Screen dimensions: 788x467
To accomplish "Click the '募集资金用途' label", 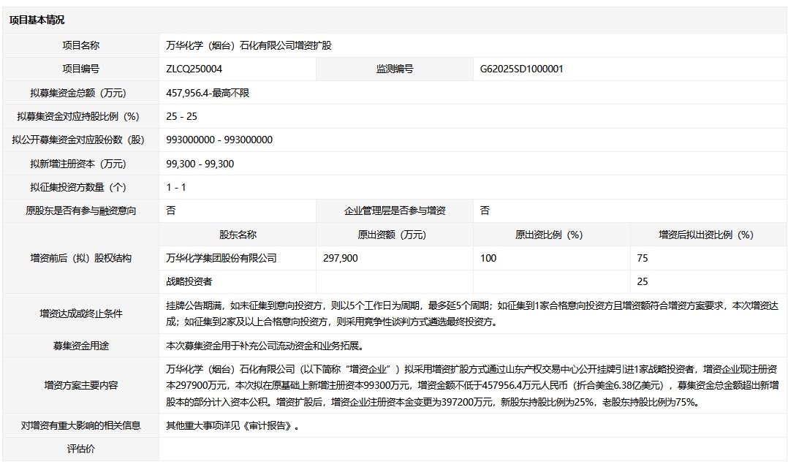I will pyautogui.click(x=81, y=346).
